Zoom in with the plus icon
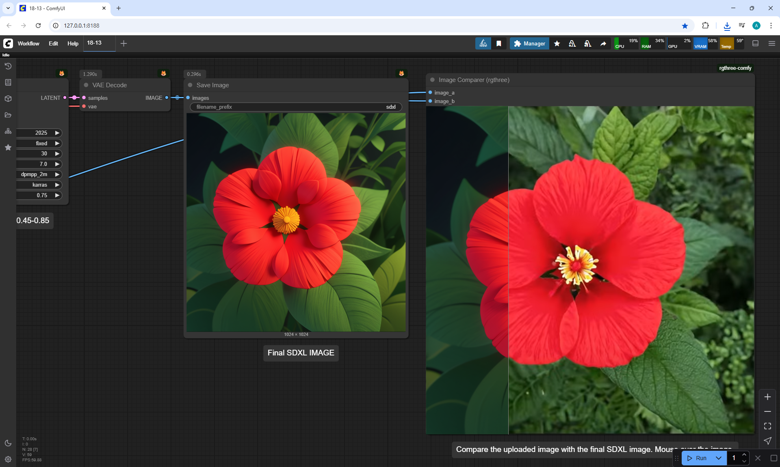Image resolution: width=780 pixels, height=467 pixels. 767,397
